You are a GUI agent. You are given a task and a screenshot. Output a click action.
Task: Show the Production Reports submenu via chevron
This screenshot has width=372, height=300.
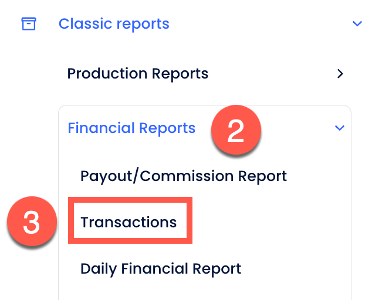pos(340,74)
